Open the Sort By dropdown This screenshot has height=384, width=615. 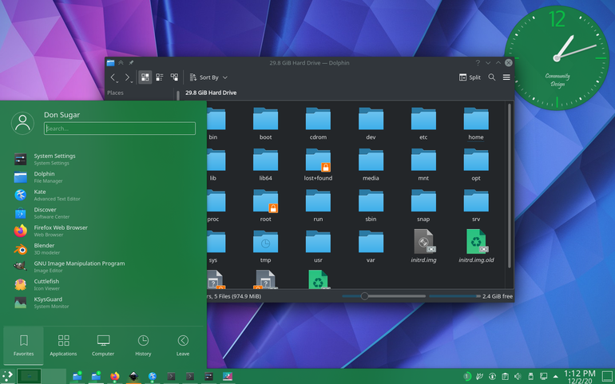(208, 77)
